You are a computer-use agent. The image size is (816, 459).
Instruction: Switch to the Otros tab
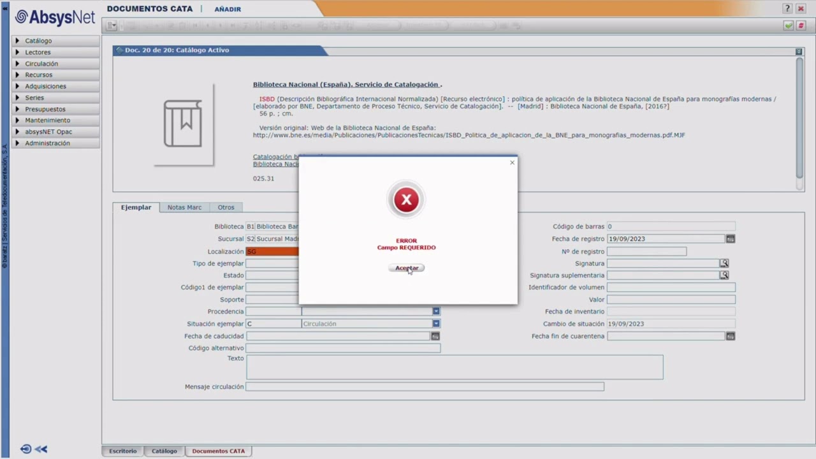[226, 207]
